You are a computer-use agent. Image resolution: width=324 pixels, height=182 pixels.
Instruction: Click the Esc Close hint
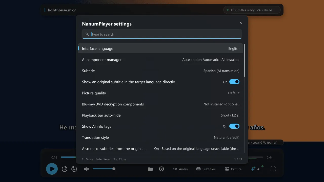click(x=120, y=159)
